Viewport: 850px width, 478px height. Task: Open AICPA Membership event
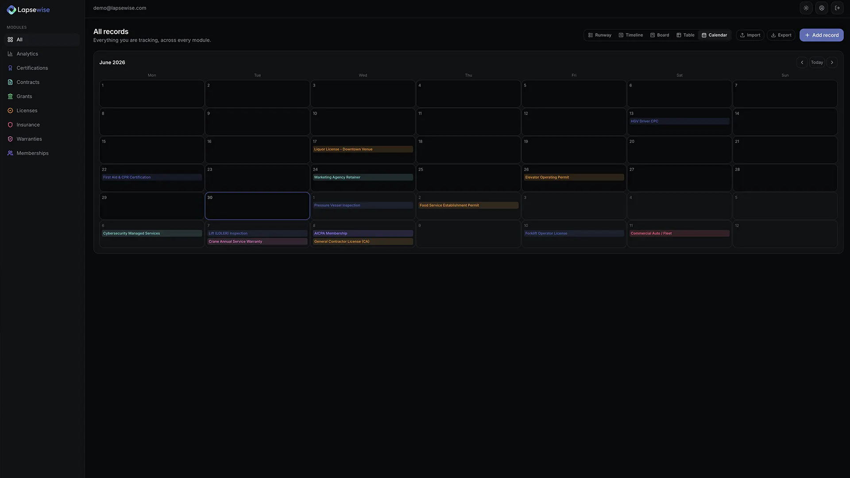pyautogui.click(x=363, y=233)
